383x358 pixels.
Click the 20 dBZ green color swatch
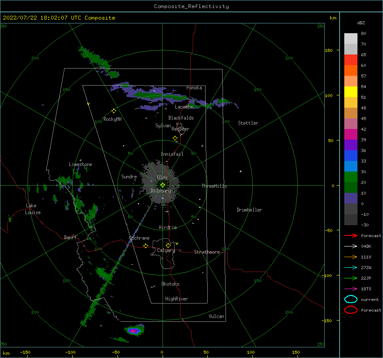(351, 177)
